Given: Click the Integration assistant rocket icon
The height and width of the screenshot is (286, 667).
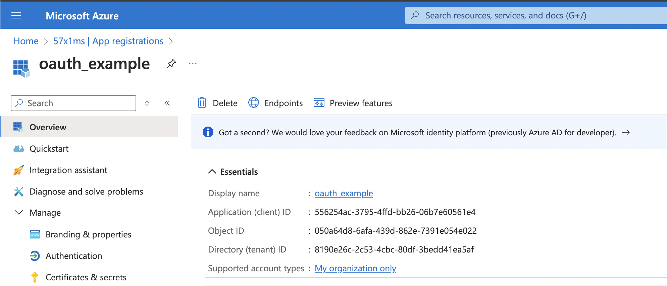Looking at the screenshot, I should [19, 170].
